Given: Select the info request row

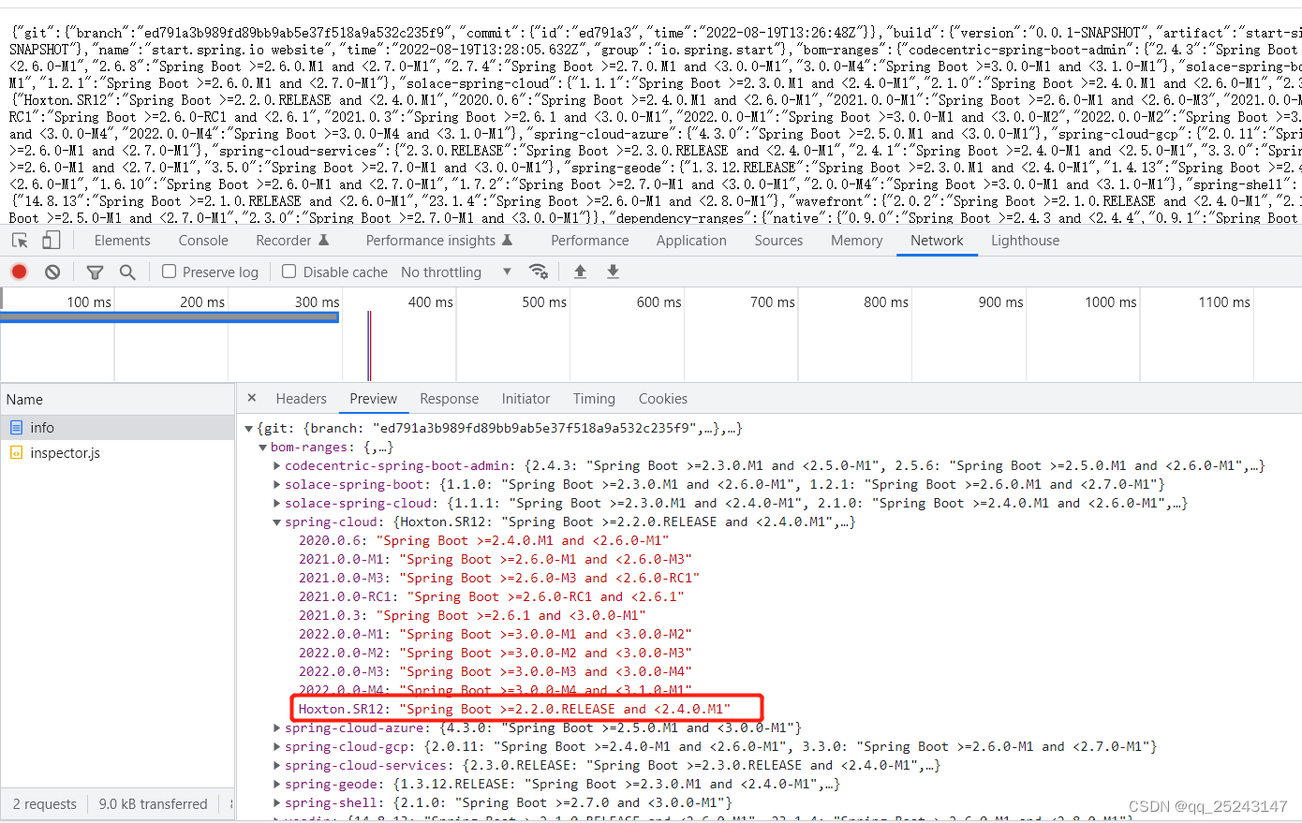Looking at the screenshot, I should pyautogui.click(x=117, y=427).
